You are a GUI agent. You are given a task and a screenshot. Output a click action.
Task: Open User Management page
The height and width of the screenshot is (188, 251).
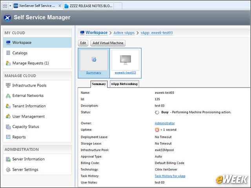click(x=37, y=116)
